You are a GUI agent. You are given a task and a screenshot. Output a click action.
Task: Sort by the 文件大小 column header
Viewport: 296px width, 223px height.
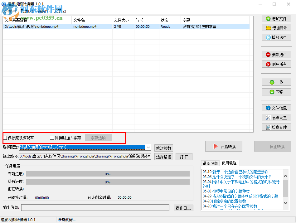[x=123, y=20]
